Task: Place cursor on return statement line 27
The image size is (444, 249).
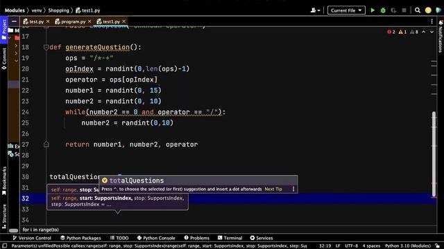Action: (x=131, y=145)
